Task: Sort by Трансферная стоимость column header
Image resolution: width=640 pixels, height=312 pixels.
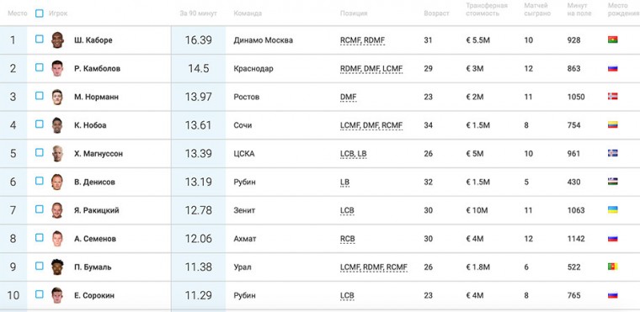Action: [487, 9]
